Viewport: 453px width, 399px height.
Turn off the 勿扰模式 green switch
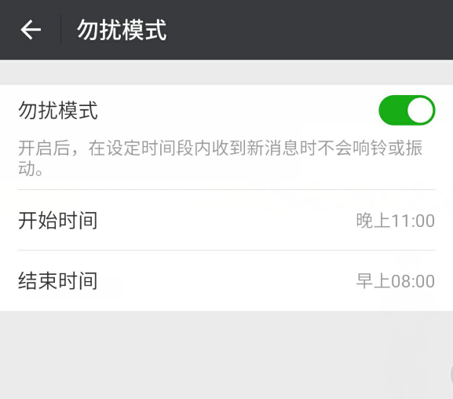[407, 110]
